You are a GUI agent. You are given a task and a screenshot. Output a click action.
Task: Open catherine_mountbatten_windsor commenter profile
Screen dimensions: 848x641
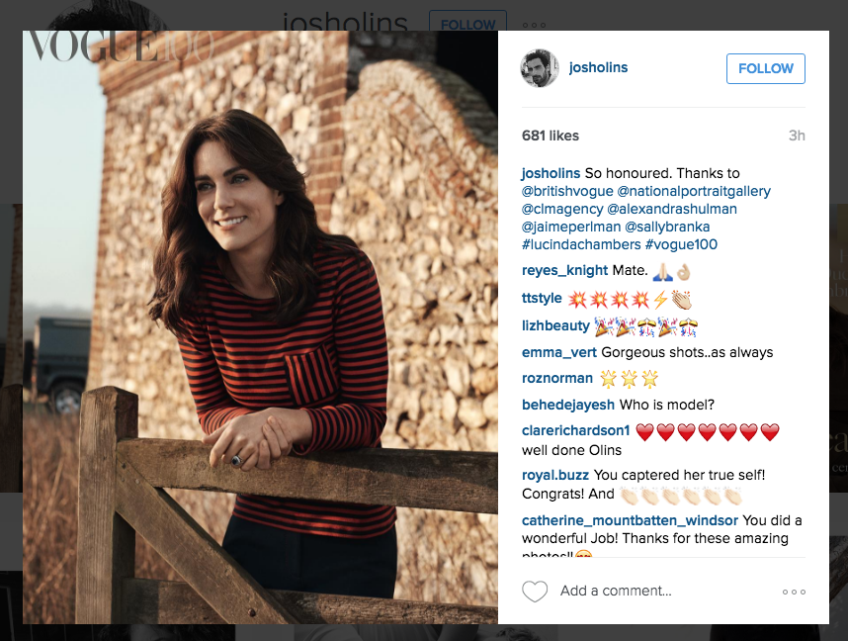(630, 520)
